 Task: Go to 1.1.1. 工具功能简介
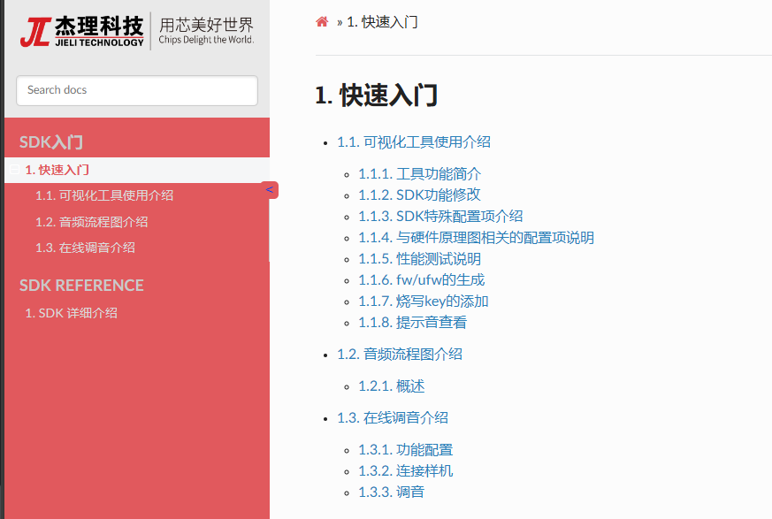(x=419, y=174)
